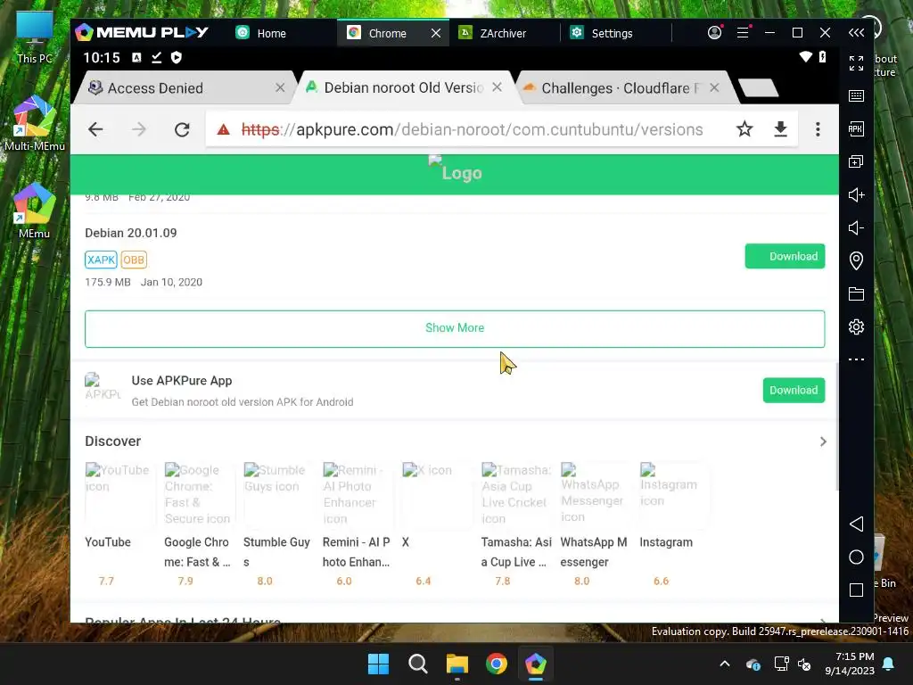Click the URL address bar
Viewport: 913px width, 685px height.
pyautogui.click(x=472, y=129)
